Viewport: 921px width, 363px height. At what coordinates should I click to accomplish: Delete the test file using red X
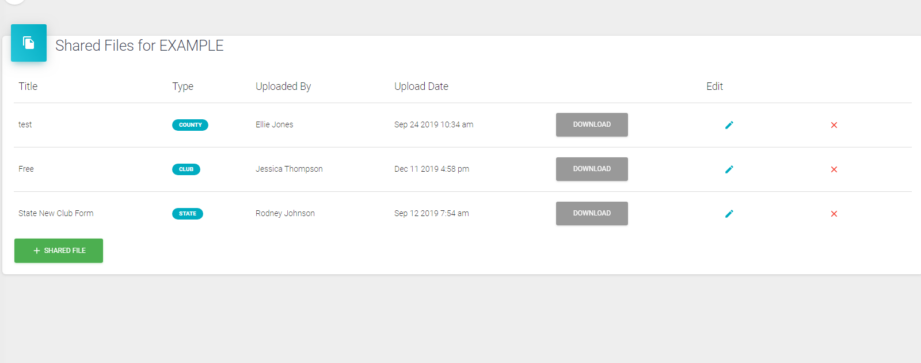click(x=834, y=125)
